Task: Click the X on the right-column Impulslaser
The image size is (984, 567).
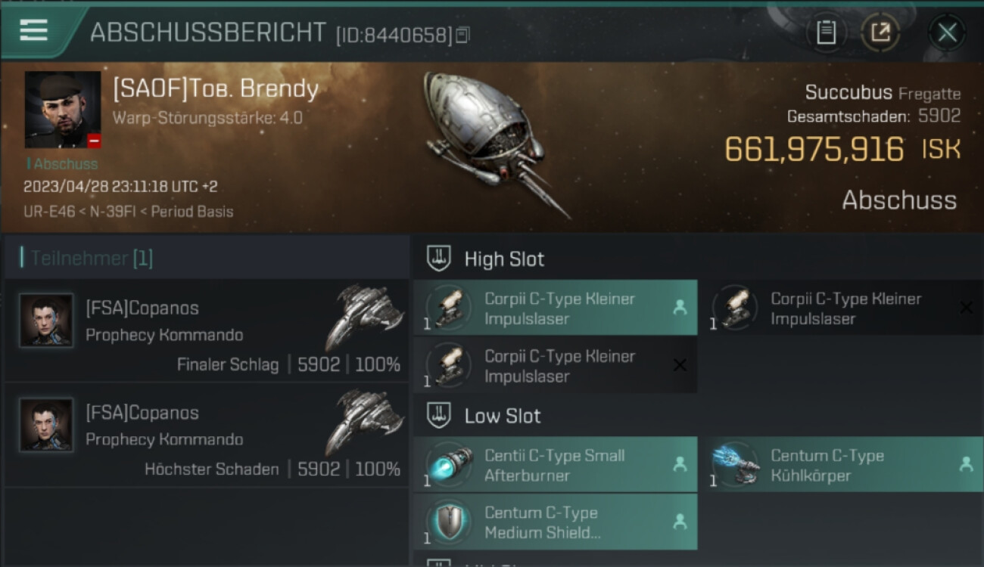Action: (966, 308)
